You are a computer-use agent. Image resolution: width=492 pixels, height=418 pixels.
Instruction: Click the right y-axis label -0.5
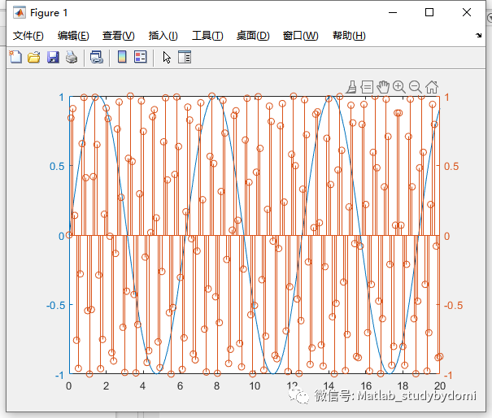454,305
